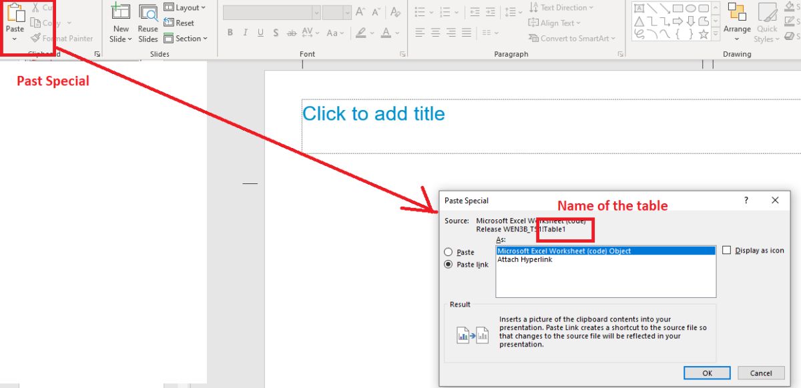801x388 pixels.
Task: Open the Clipboard pane launcher
Action: (x=97, y=54)
